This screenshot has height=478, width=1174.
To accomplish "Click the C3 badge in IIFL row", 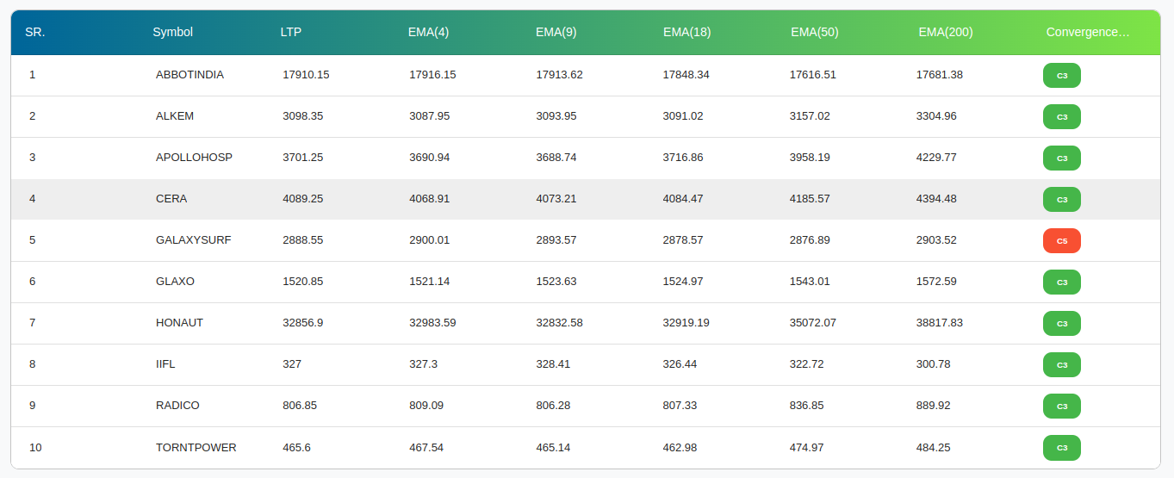I will pos(1062,365).
